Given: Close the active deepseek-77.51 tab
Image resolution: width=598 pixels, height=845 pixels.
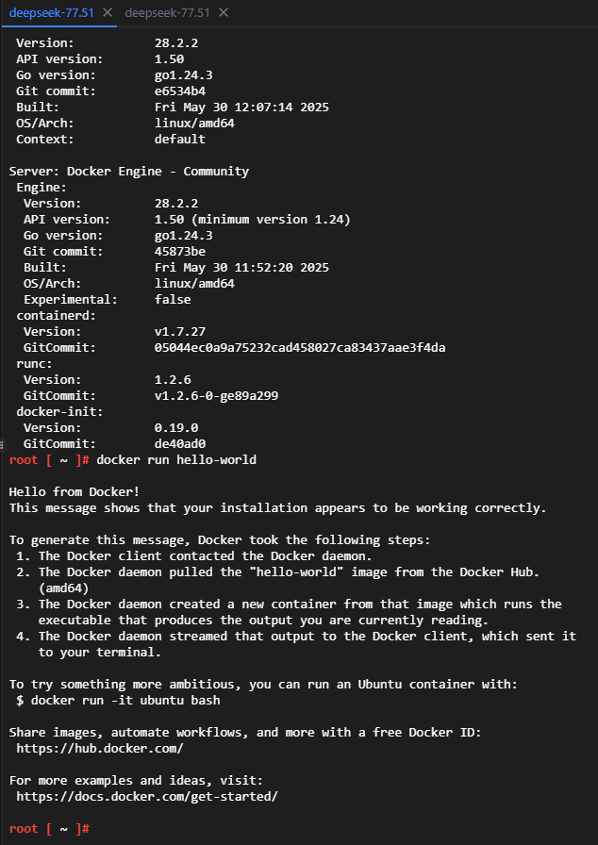Looking at the screenshot, I should coord(107,13).
